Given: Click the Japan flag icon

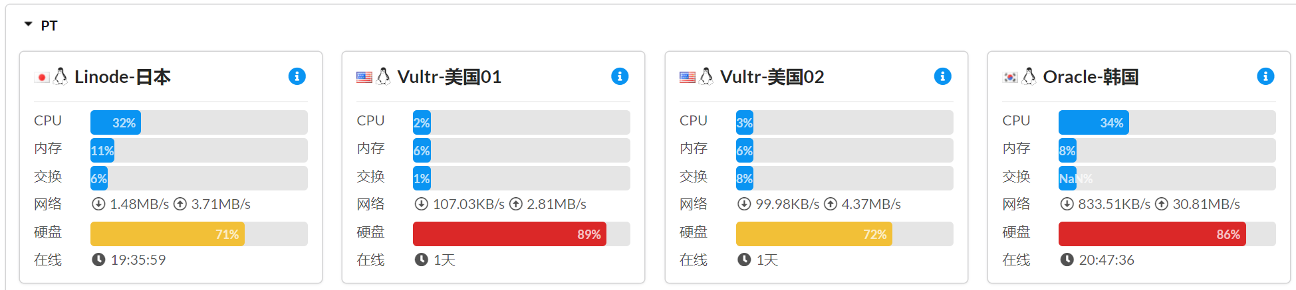Looking at the screenshot, I should pyautogui.click(x=42, y=78).
